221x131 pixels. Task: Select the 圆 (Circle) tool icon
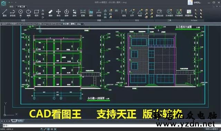pyautogui.click(x=21, y=12)
